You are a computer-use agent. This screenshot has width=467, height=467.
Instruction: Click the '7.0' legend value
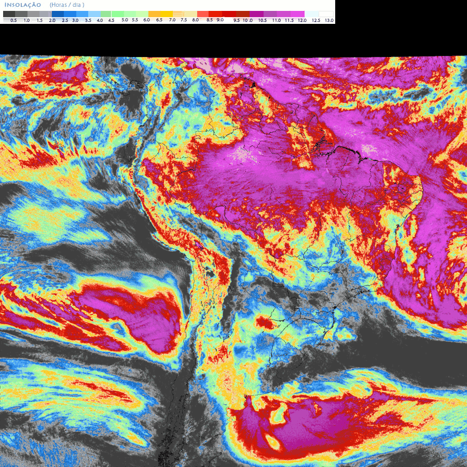pos(172,20)
